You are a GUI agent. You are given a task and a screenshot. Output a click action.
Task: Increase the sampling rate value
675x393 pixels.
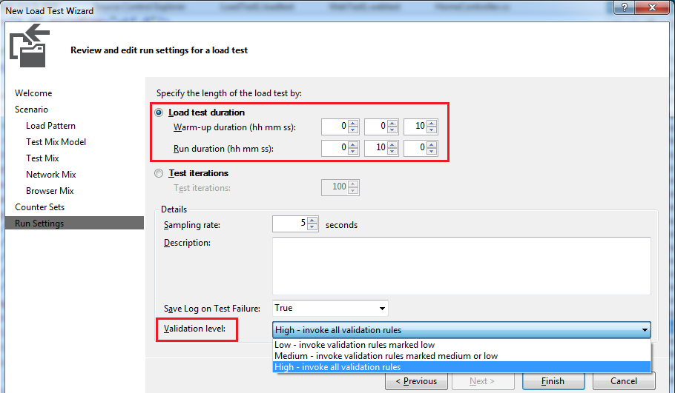tap(312, 221)
